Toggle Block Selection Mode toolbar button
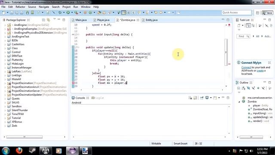 (128, 12)
